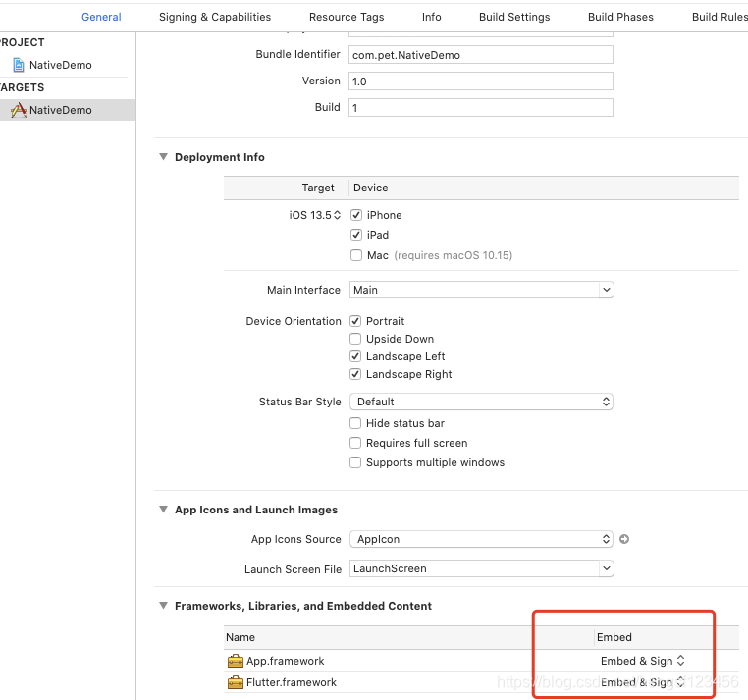Click the NativeDemo target app icon
748x700 pixels.
(18, 110)
